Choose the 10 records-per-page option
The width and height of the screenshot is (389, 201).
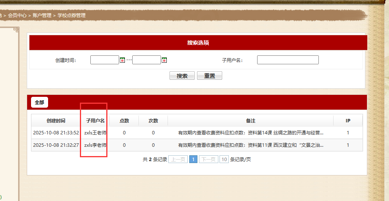(224, 159)
